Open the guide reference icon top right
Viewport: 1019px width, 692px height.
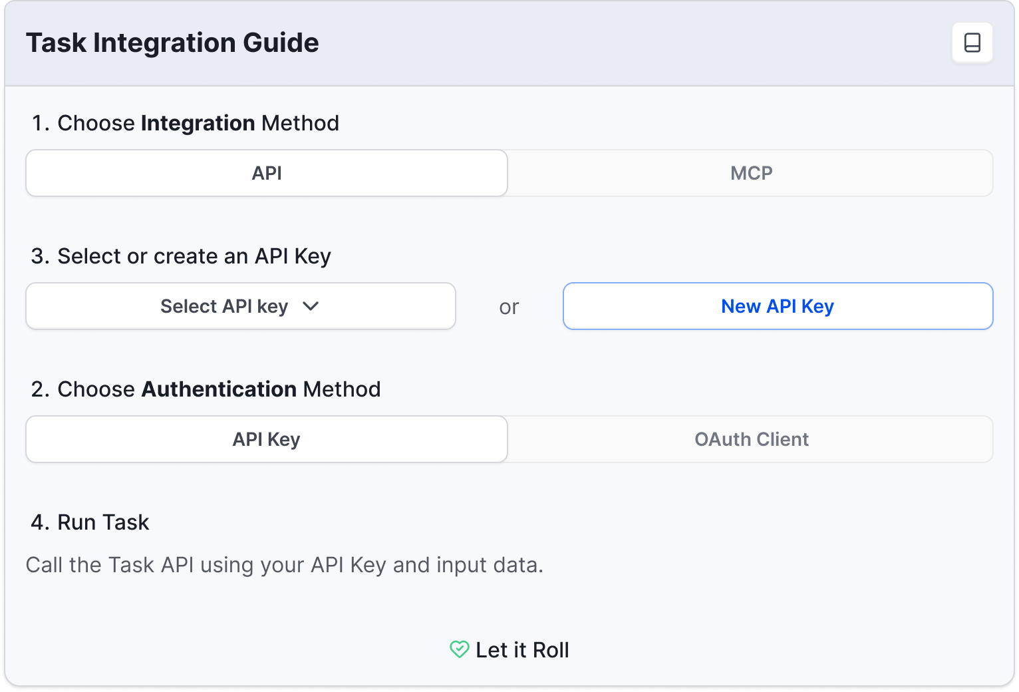coord(972,42)
